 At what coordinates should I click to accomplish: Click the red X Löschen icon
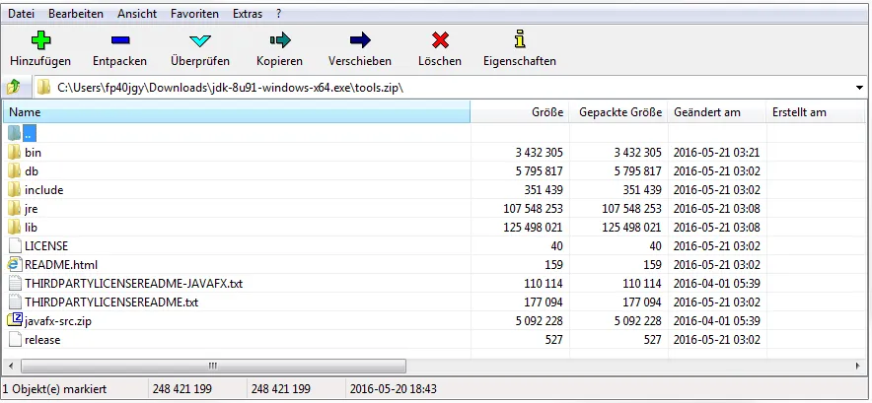pos(440,40)
